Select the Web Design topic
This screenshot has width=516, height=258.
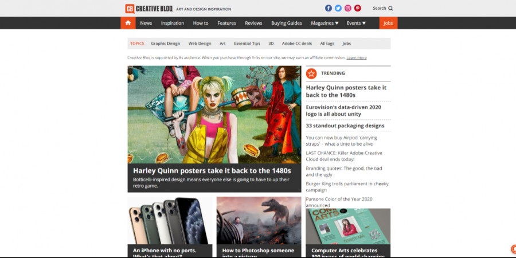[x=200, y=44]
